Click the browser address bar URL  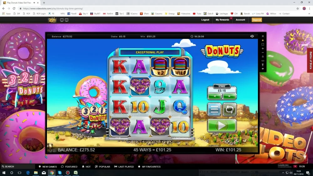(x=53, y=8)
